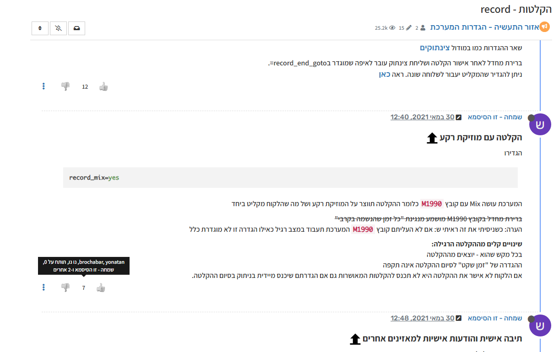Upvote the record_mix post with 7 votes
Image resolution: width=559 pixels, height=352 pixels.
[101, 288]
